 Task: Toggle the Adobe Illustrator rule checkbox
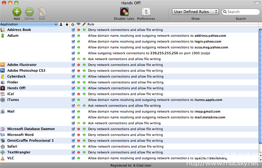(73, 65)
